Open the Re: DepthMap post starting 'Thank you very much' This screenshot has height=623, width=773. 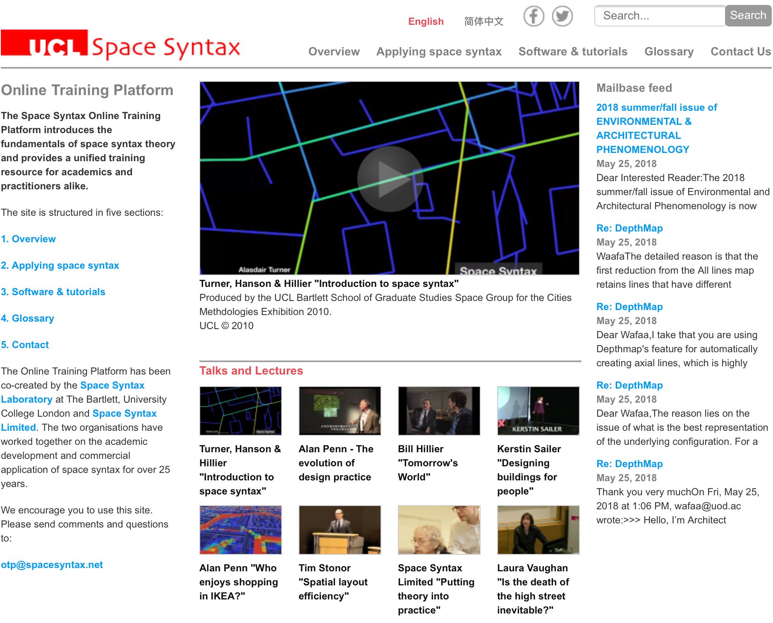click(629, 464)
